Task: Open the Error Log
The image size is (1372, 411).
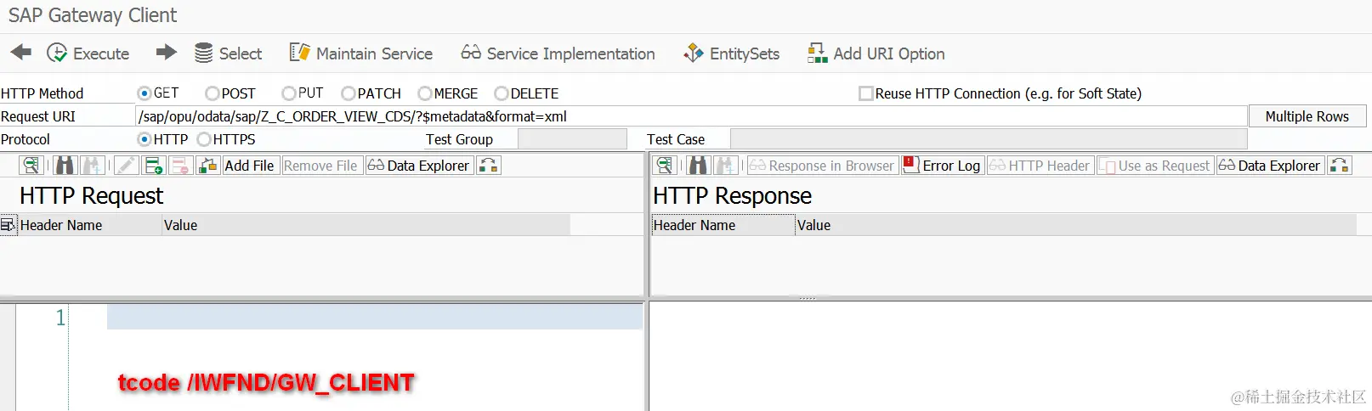Action: tap(942, 166)
